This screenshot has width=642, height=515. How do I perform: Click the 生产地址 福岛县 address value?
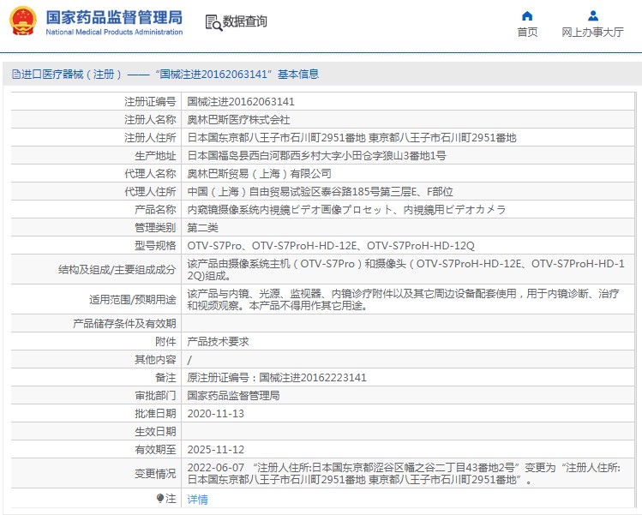pos(316,156)
